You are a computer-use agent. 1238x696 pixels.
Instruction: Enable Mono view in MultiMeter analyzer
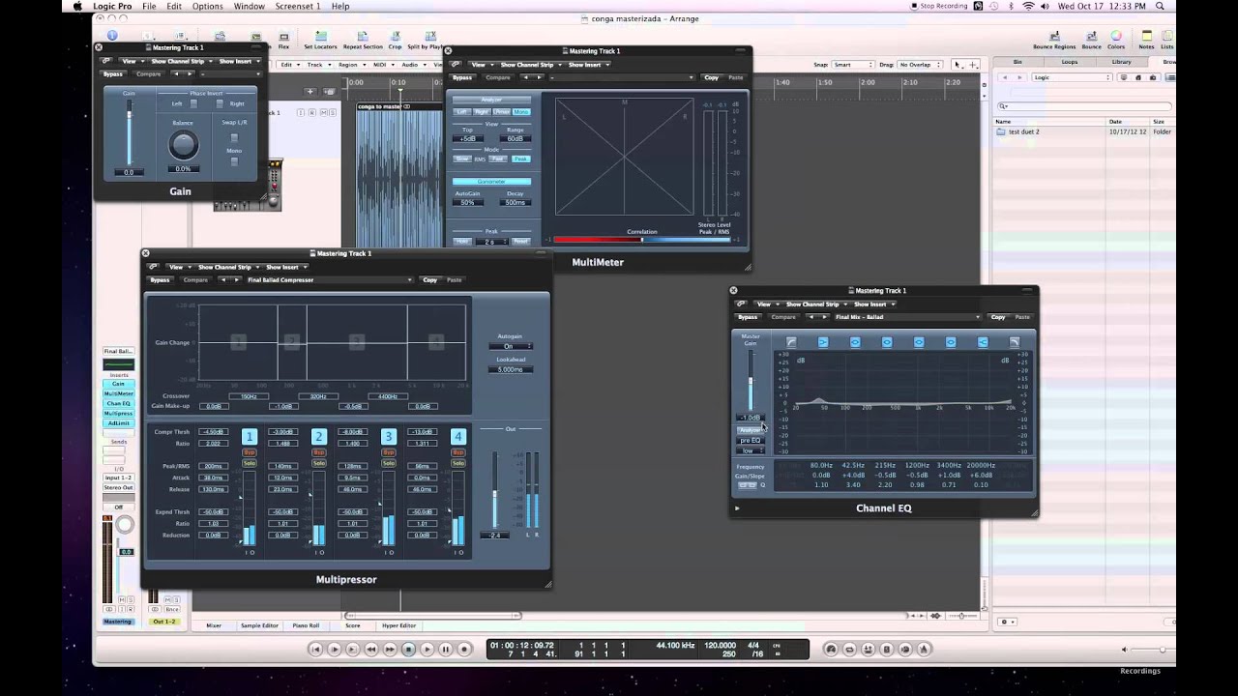[521, 112]
